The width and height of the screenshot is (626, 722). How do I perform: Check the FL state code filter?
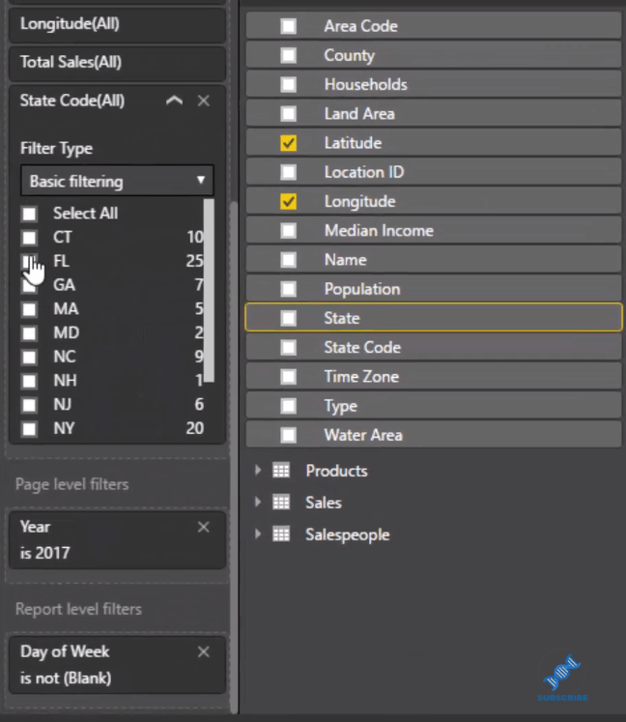(29, 262)
